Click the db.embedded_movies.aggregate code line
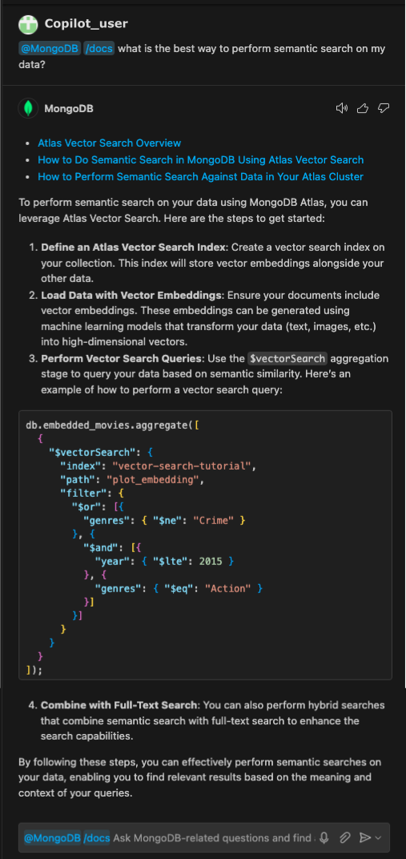The height and width of the screenshot is (859, 406). coord(115,425)
